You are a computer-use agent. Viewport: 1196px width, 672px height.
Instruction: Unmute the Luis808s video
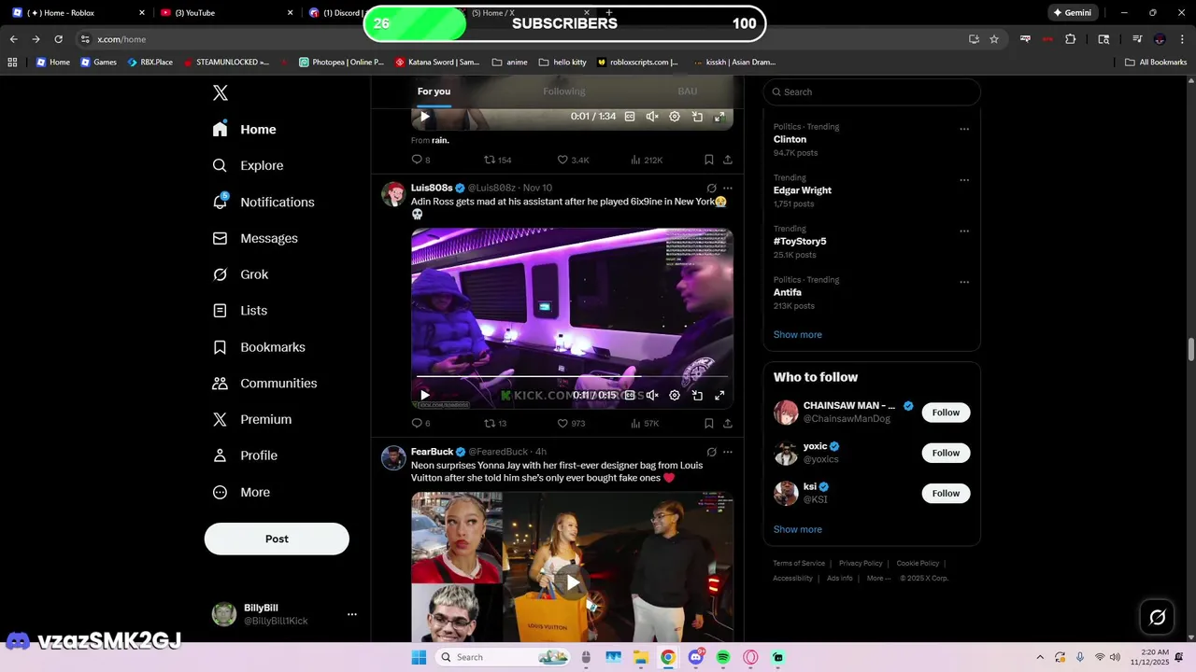[652, 395]
